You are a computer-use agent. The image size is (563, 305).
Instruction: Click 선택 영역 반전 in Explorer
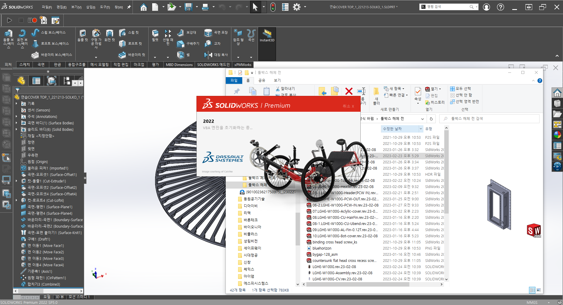point(464,101)
